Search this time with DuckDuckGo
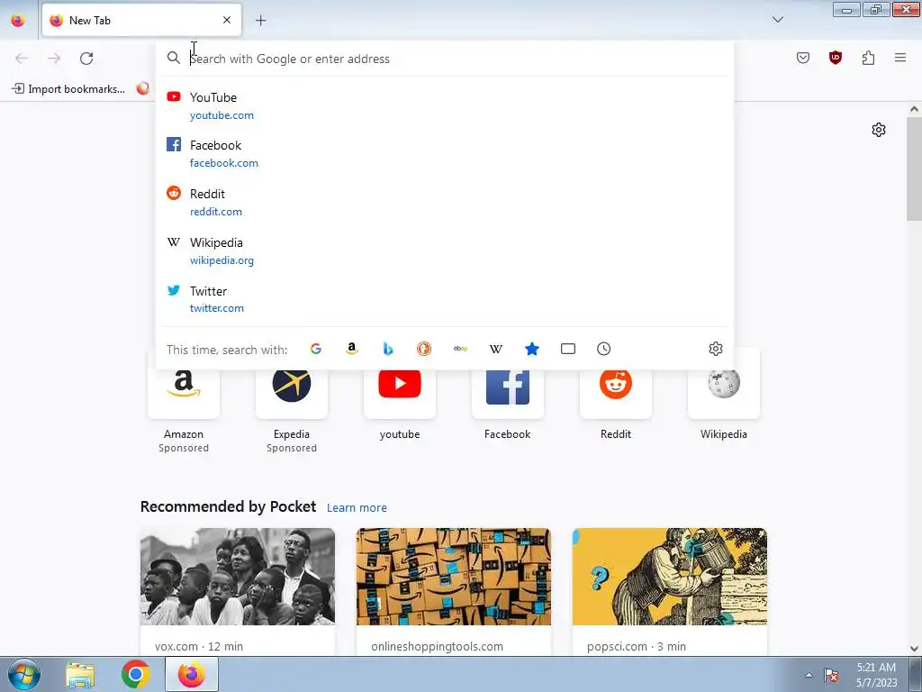922x692 pixels. coord(424,349)
